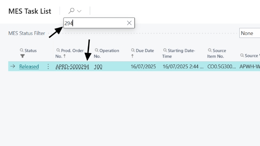Click the Operation No. column search icon
Image resolution: width=260 pixels, height=146 pixels.
coord(97,50)
